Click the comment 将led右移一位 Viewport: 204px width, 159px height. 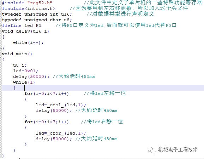[x=102, y=122]
